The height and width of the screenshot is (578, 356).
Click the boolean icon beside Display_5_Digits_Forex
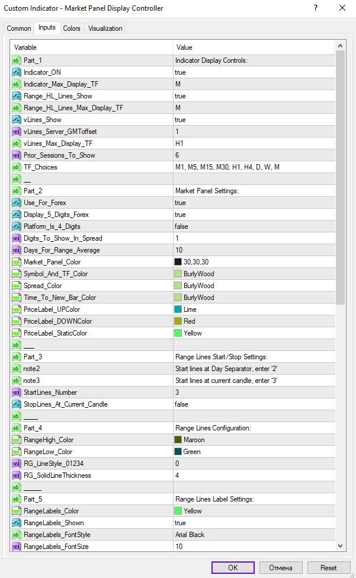pyautogui.click(x=16, y=215)
